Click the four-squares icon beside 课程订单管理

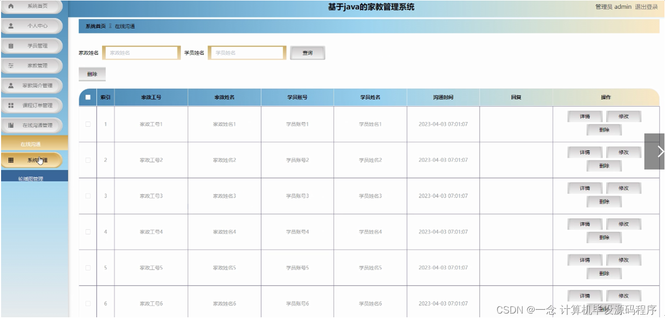click(11, 105)
